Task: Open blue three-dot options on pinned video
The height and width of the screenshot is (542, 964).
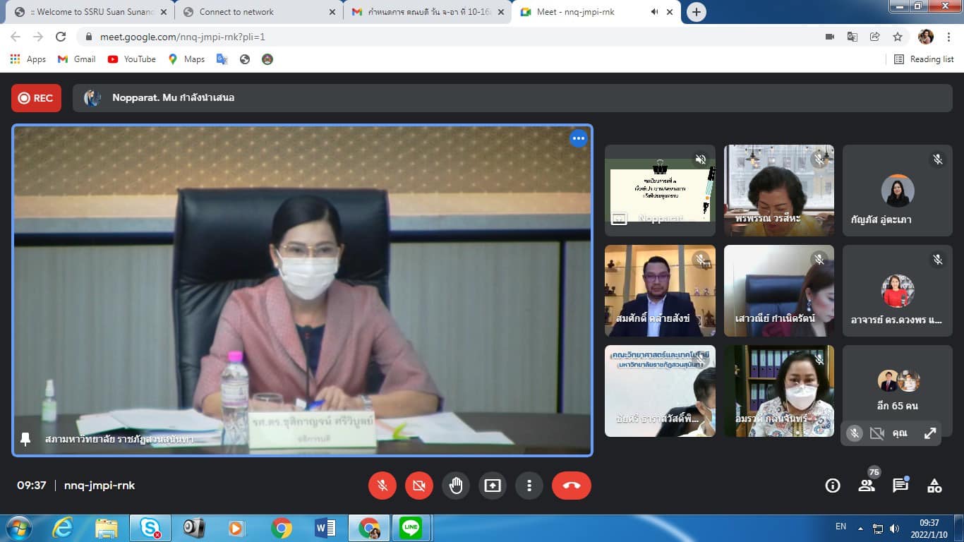Action: (x=579, y=138)
